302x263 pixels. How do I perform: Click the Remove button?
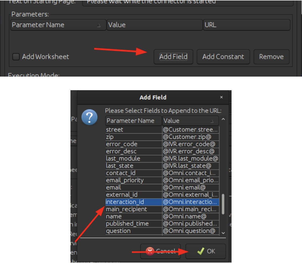pyautogui.click(x=271, y=57)
